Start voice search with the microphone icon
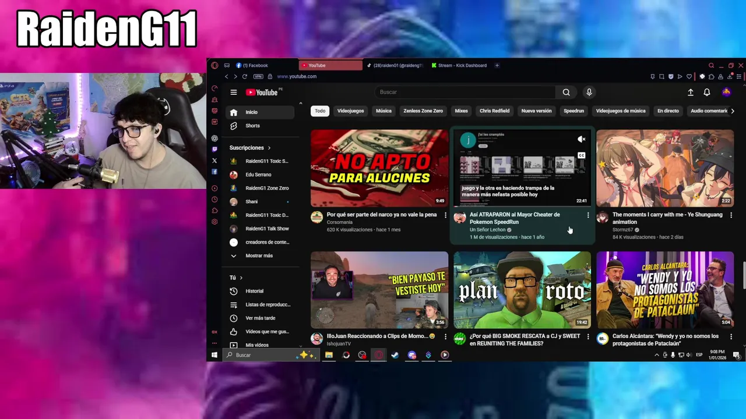This screenshot has width=746, height=419. 589,92
